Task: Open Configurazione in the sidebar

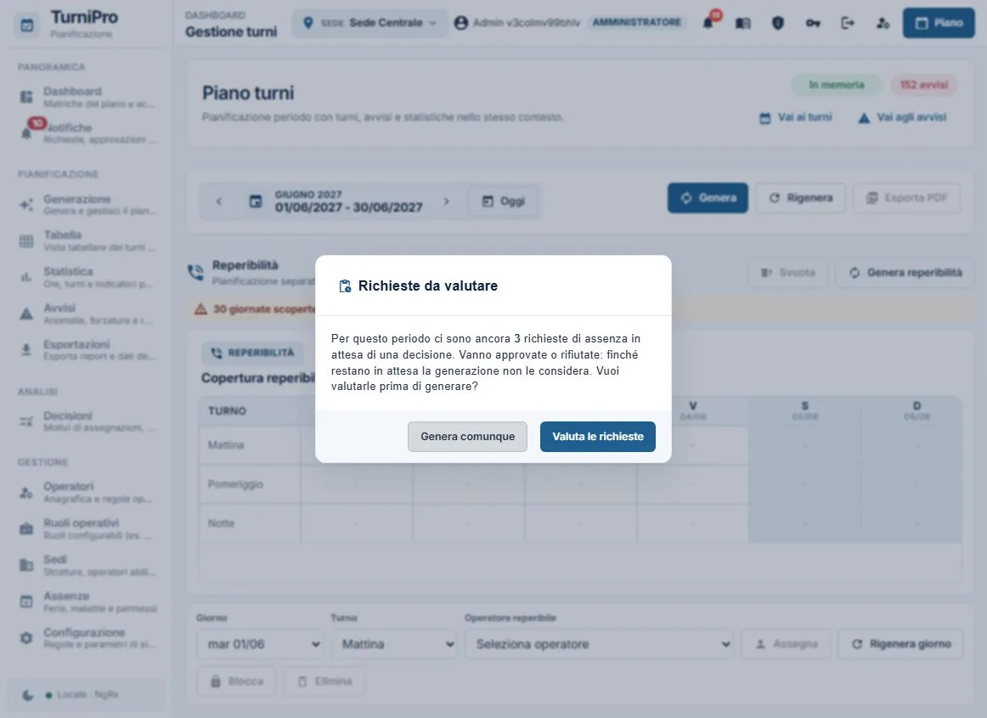Action: click(x=87, y=638)
